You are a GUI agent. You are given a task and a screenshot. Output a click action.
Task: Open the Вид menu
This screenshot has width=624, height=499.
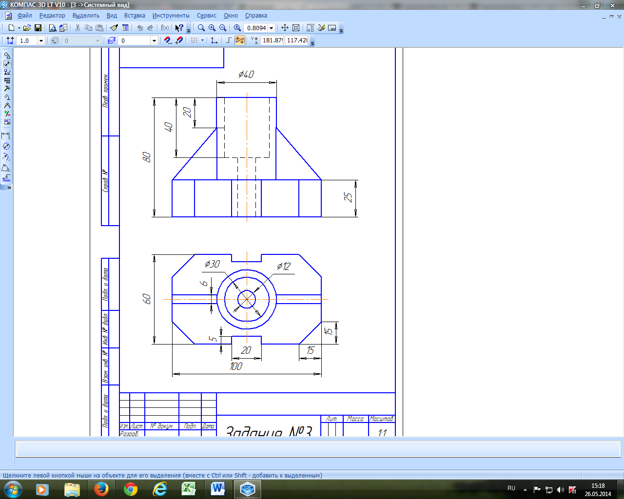click(x=112, y=16)
